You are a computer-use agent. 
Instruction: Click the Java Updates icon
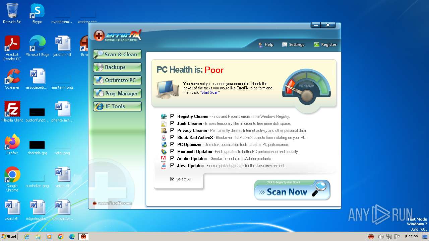pos(164,166)
